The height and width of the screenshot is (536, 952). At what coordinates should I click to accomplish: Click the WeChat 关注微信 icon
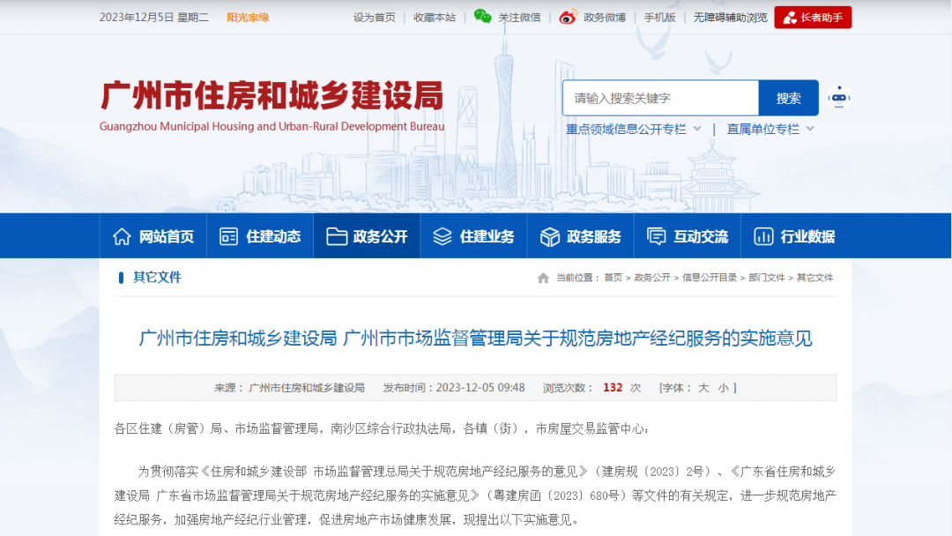click(481, 17)
